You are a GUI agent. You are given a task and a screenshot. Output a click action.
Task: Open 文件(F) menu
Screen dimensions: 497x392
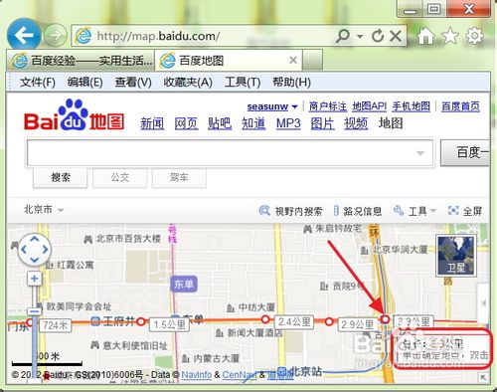click(x=38, y=82)
